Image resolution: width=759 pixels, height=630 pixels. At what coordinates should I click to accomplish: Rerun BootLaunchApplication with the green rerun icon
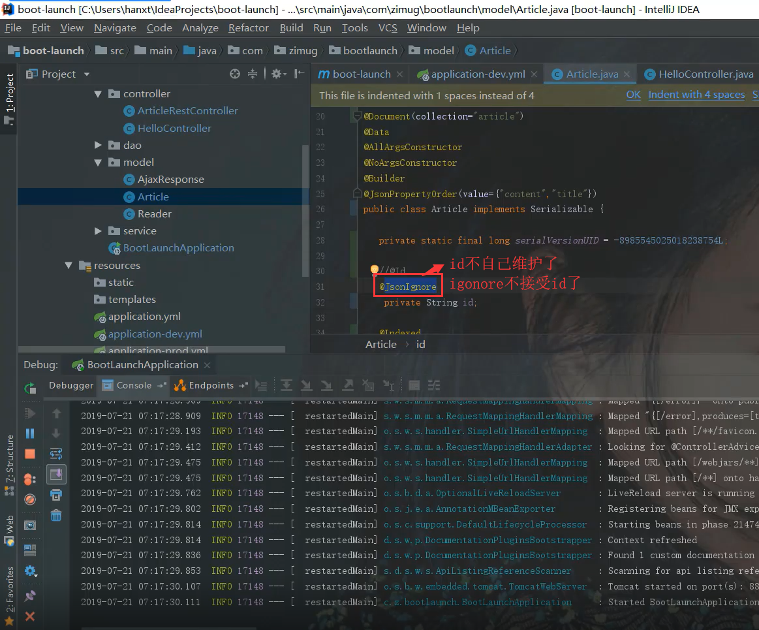[x=30, y=387]
